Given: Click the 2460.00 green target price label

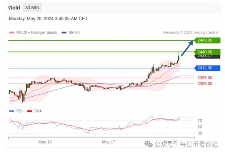Looking at the screenshot, I should coord(205,40).
